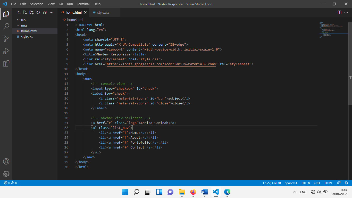This screenshot has width=352, height=198.
Task: Open the notifications bell icon
Action: click(x=346, y=183)
